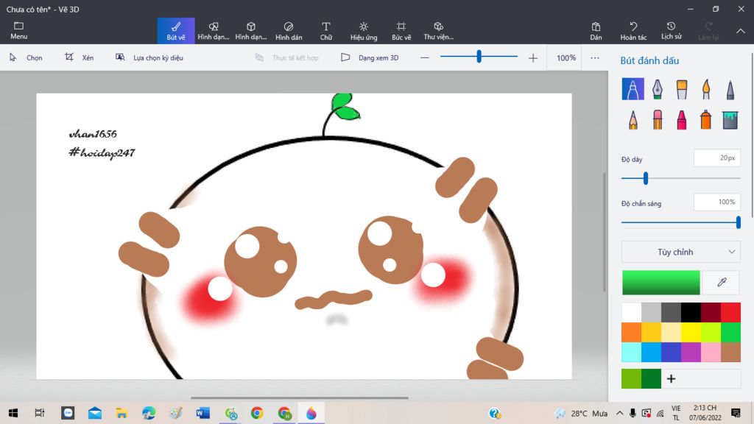
Task: Choose the dark gray color swatch
Action: (672, 312)
